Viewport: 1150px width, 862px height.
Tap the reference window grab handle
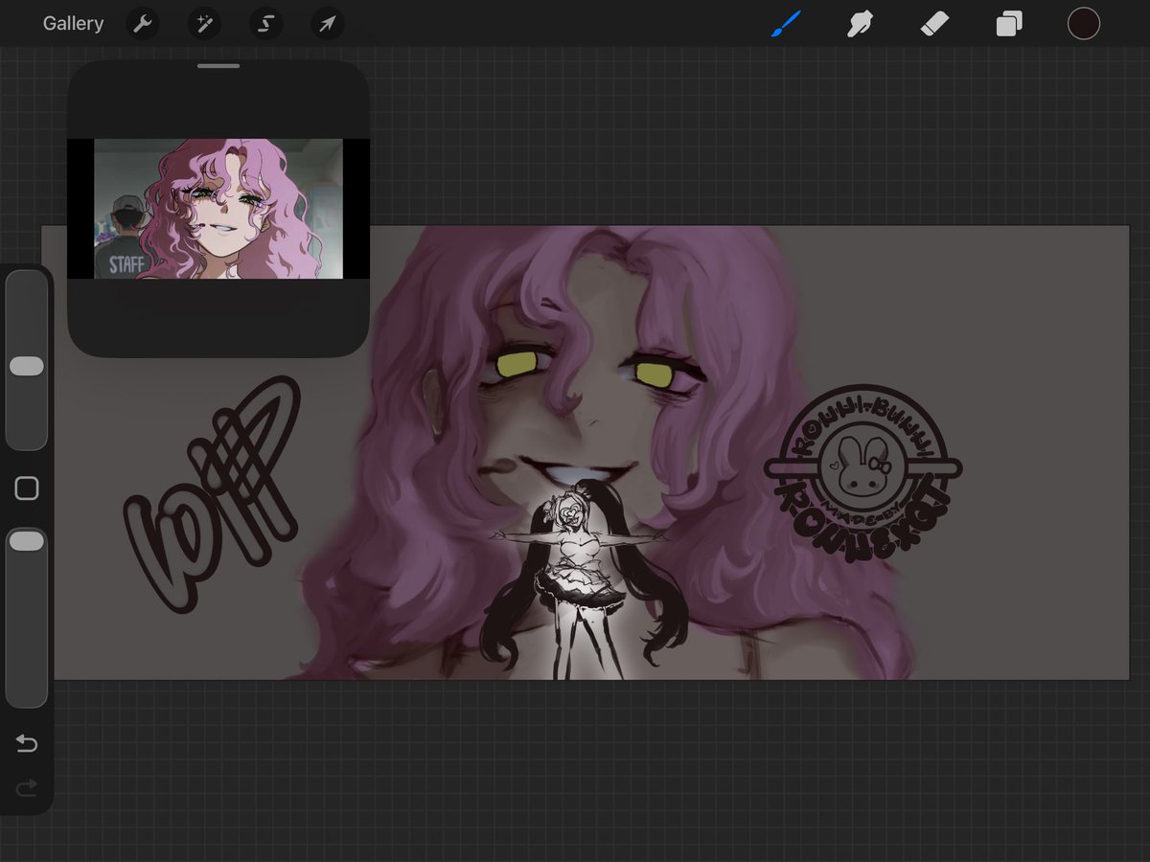click(218, 66)
